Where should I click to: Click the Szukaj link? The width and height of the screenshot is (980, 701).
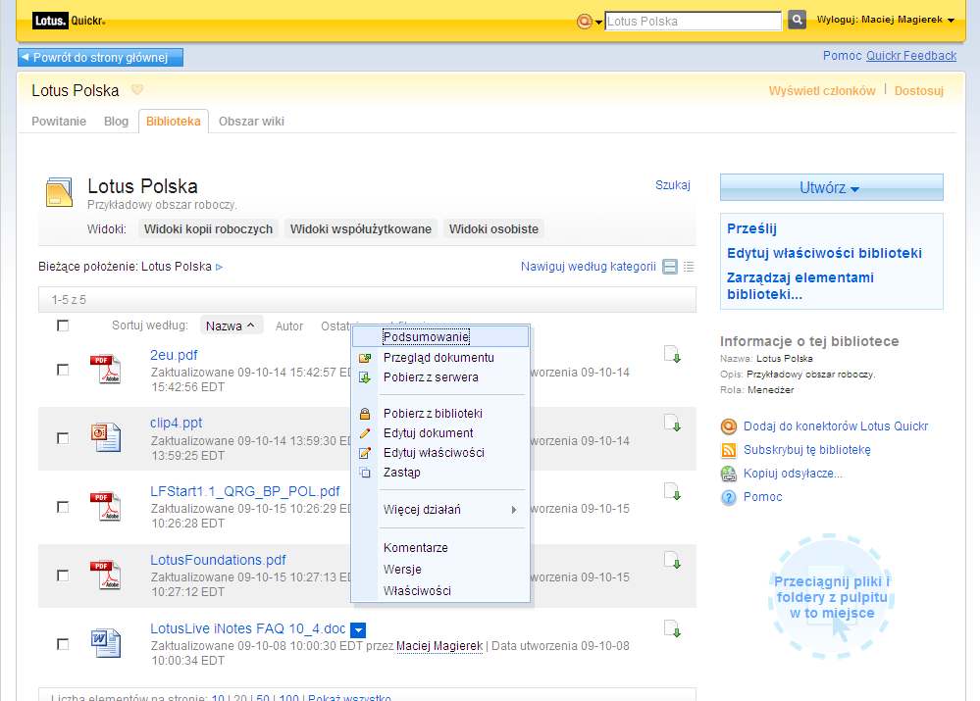[x=673, y=185]
